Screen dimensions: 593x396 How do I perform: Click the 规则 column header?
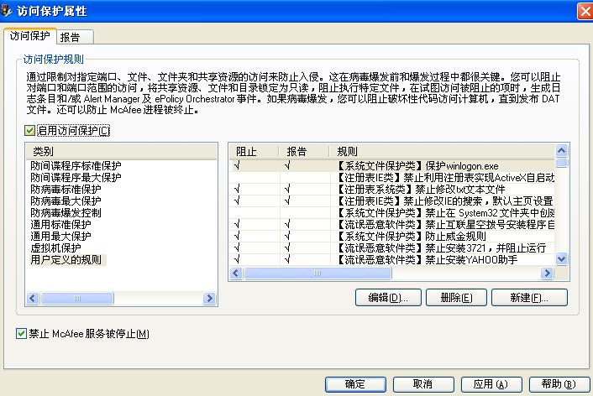click(346, 152)
